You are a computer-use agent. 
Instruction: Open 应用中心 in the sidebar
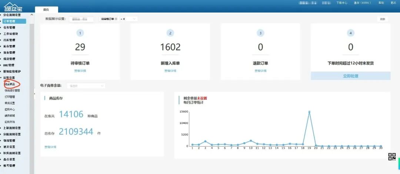[x=10, y=110]
